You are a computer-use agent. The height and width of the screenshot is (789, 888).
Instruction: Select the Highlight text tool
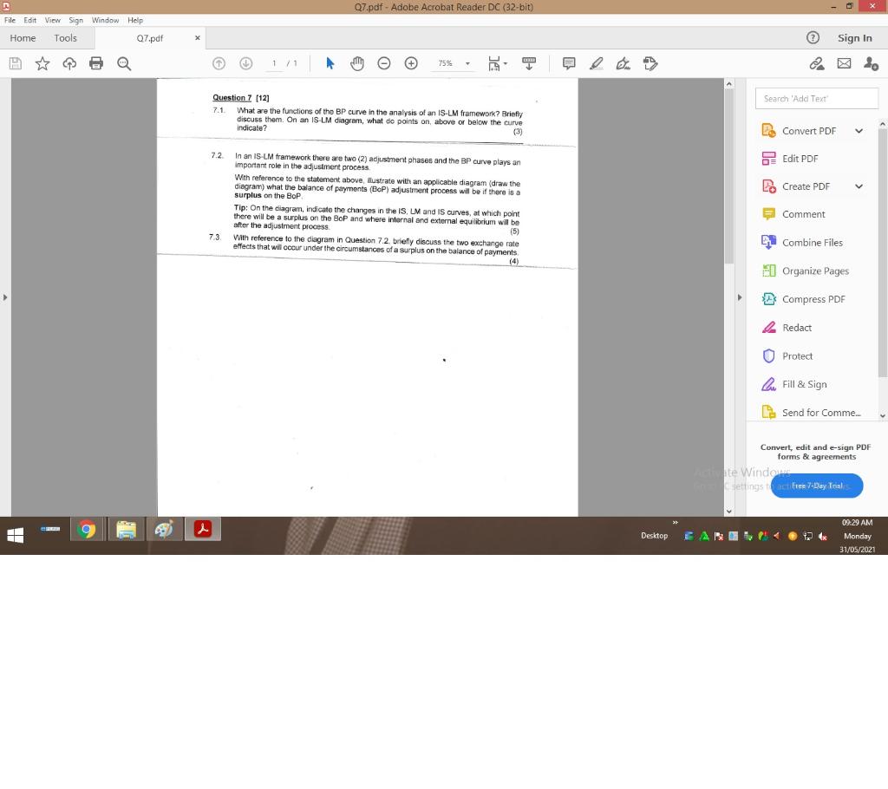596,63
